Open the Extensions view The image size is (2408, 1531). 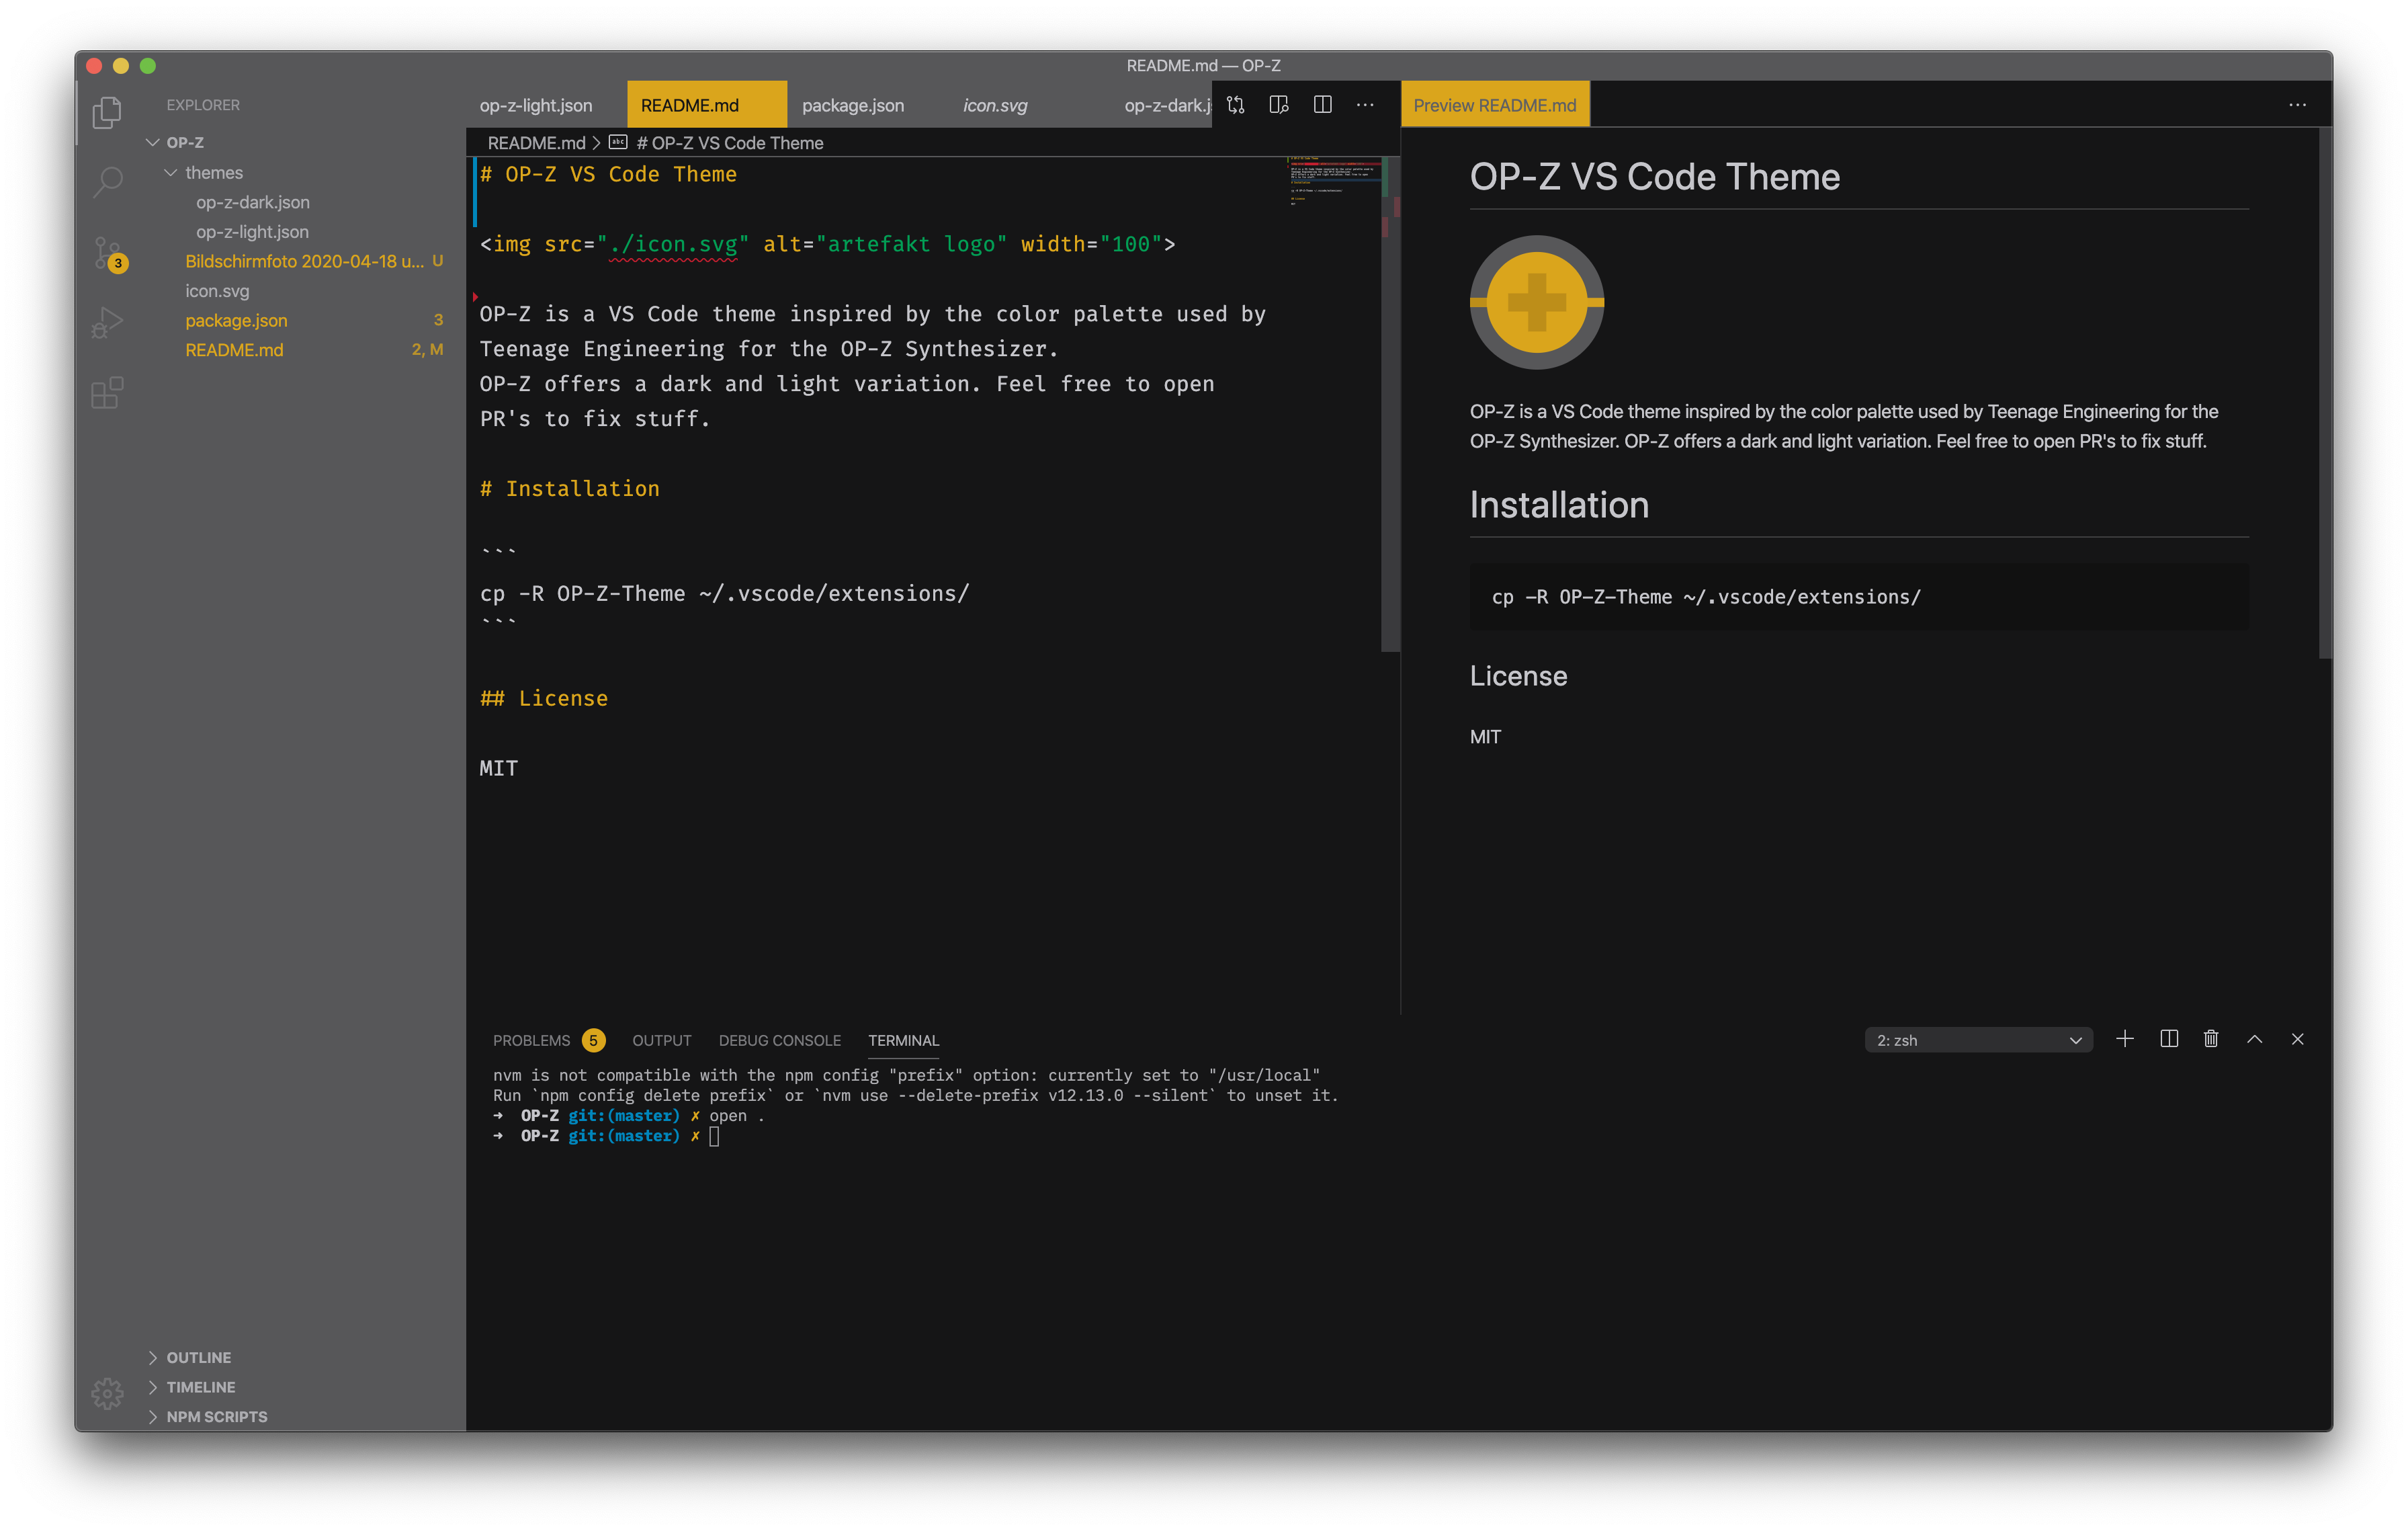(107, 392)
